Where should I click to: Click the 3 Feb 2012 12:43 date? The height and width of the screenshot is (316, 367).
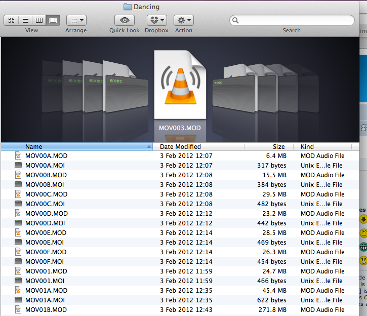(x=186, y=310)
